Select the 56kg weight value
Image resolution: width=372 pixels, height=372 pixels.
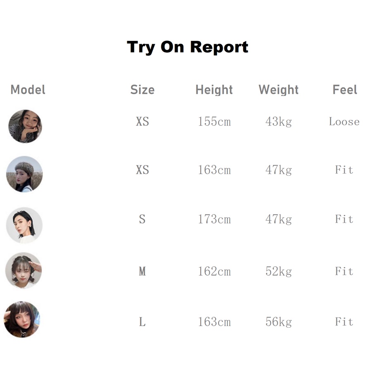pyautogui.click(x=279, y=322)
